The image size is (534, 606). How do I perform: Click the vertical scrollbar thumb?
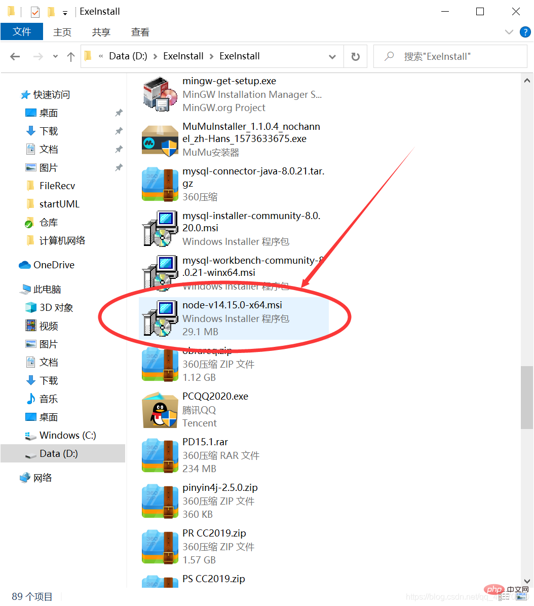coord(527,397)
